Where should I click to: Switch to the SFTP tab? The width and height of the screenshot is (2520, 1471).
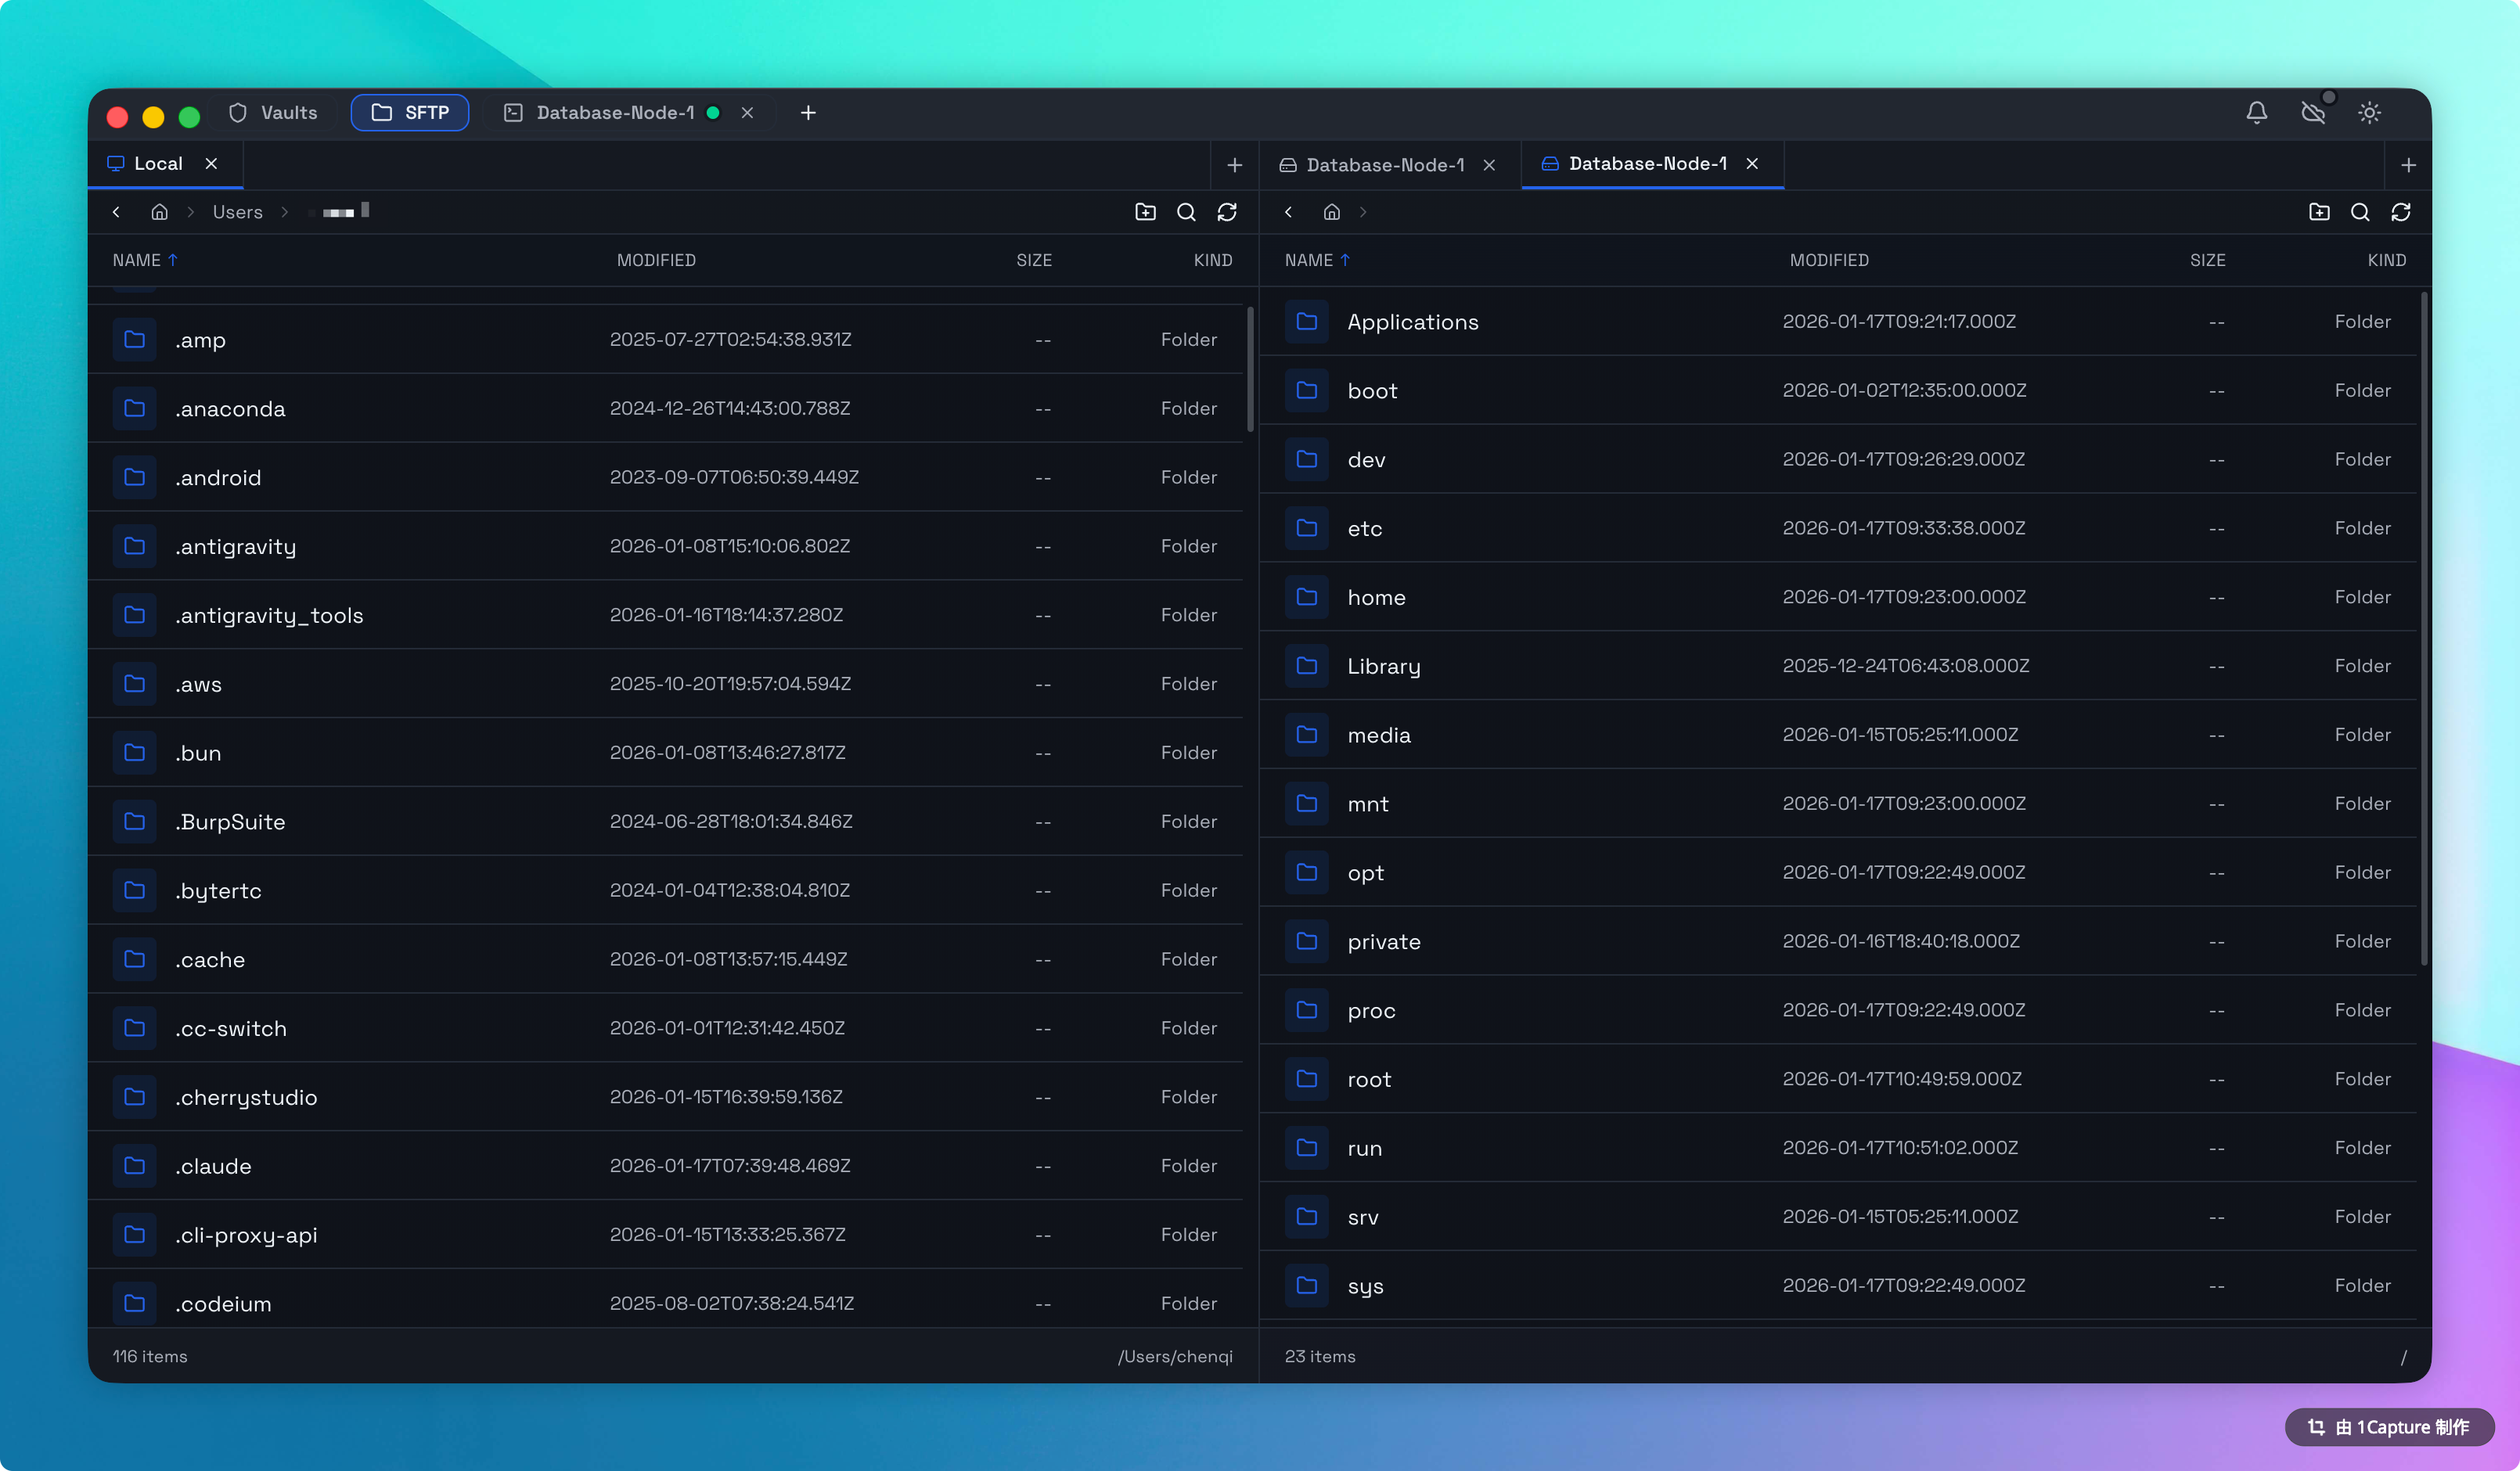click(410, 112)
